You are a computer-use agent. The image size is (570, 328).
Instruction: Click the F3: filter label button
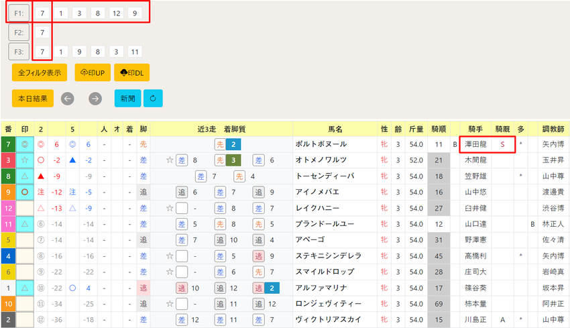(x=19, y=52)
